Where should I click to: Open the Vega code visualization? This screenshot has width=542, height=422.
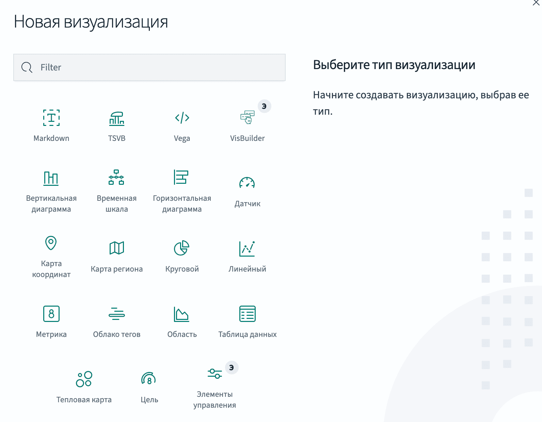(182, 118)
